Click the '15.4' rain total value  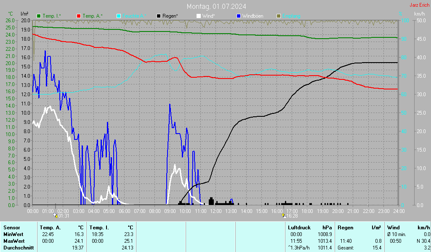pyautogui.click(x=377, y=248)
